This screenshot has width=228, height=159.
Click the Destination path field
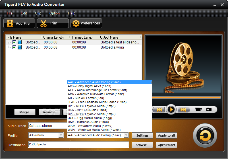[78, 145]
